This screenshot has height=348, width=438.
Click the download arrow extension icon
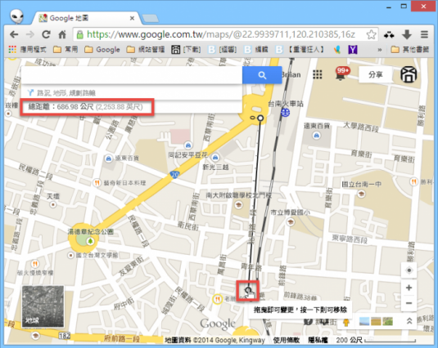point(407,34)
